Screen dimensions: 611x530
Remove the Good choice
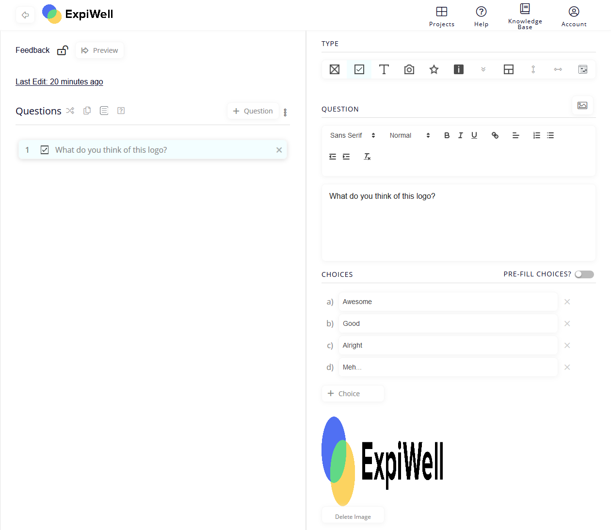(x=567, y=323)
